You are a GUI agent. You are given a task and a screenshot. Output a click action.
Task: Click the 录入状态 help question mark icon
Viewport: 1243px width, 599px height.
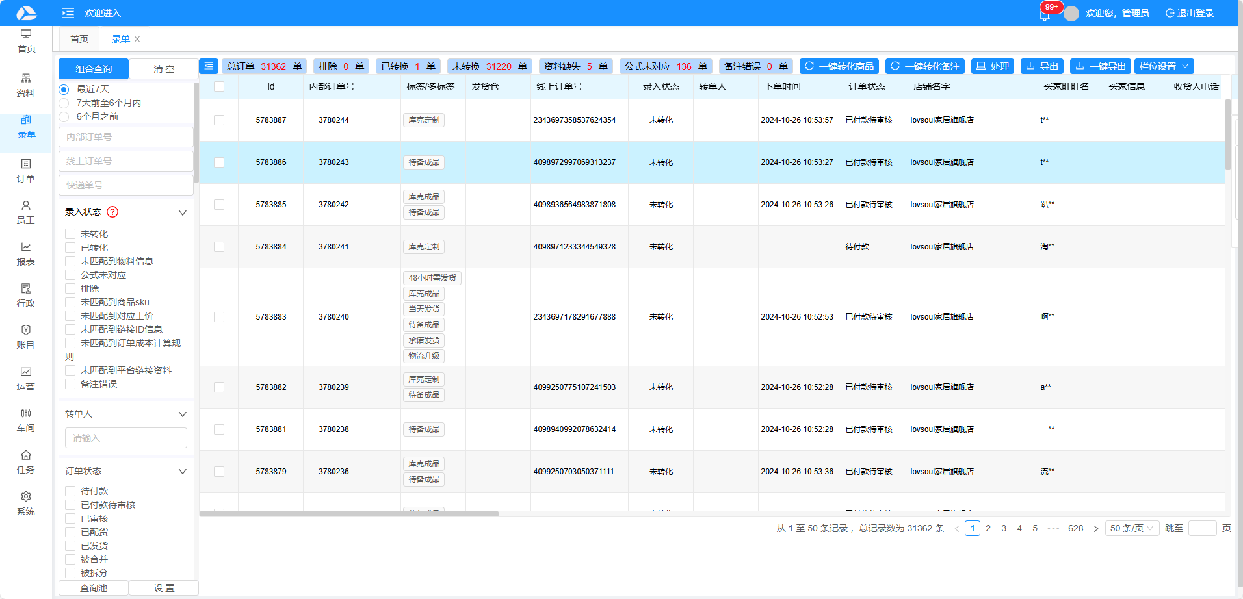click(112, 212)
